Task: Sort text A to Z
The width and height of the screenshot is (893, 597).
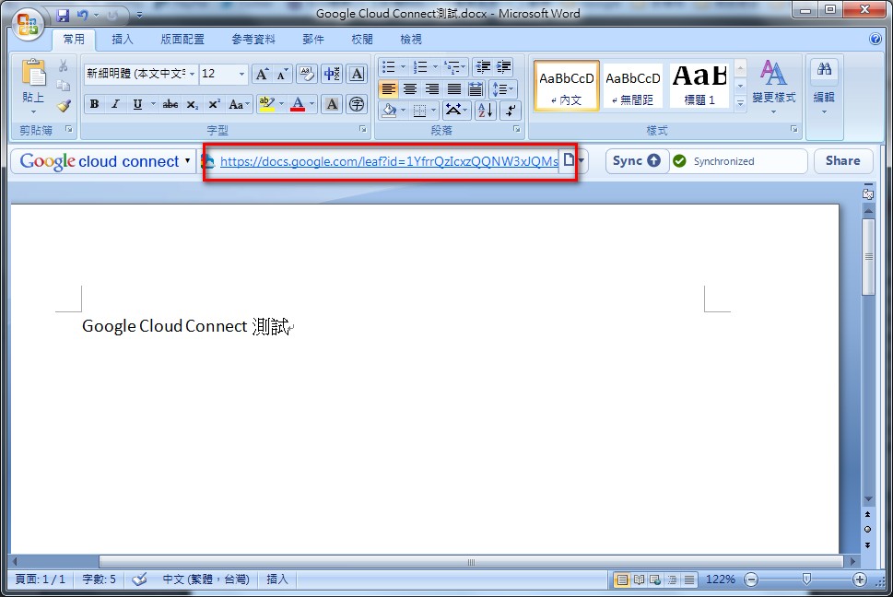Action: tap(486, 110)
